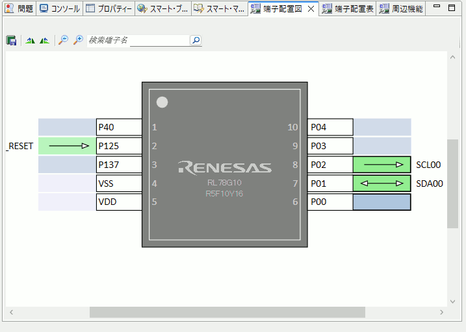This screenshot has height=332, width=466.
Task: Click the save pin layout image icon
Action: pos(11,40)
